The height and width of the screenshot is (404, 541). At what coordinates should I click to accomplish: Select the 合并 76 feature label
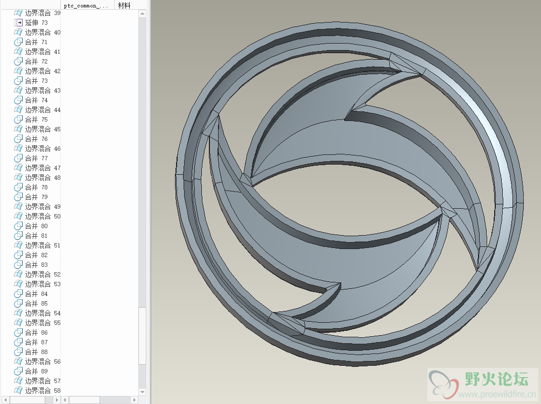click(x=37, y=139)
